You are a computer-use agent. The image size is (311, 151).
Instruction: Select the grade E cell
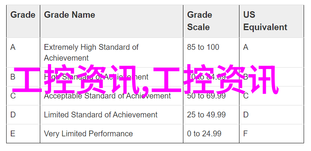click(23, 134)
